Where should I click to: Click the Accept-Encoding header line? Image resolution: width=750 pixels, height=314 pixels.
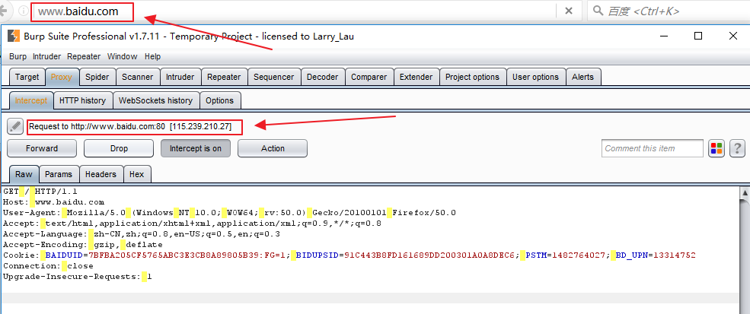pyautogui.click(x=83, y=244)
